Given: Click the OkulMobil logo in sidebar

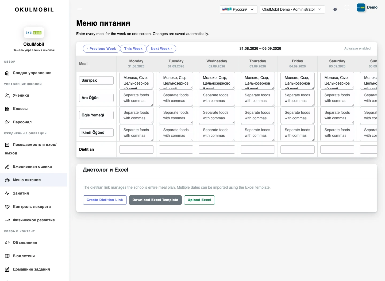Looking at the screenshot, I should (34, 33).
